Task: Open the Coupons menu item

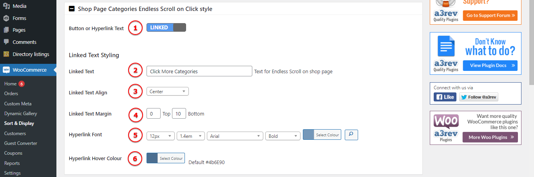Action: tap(13, 153)
